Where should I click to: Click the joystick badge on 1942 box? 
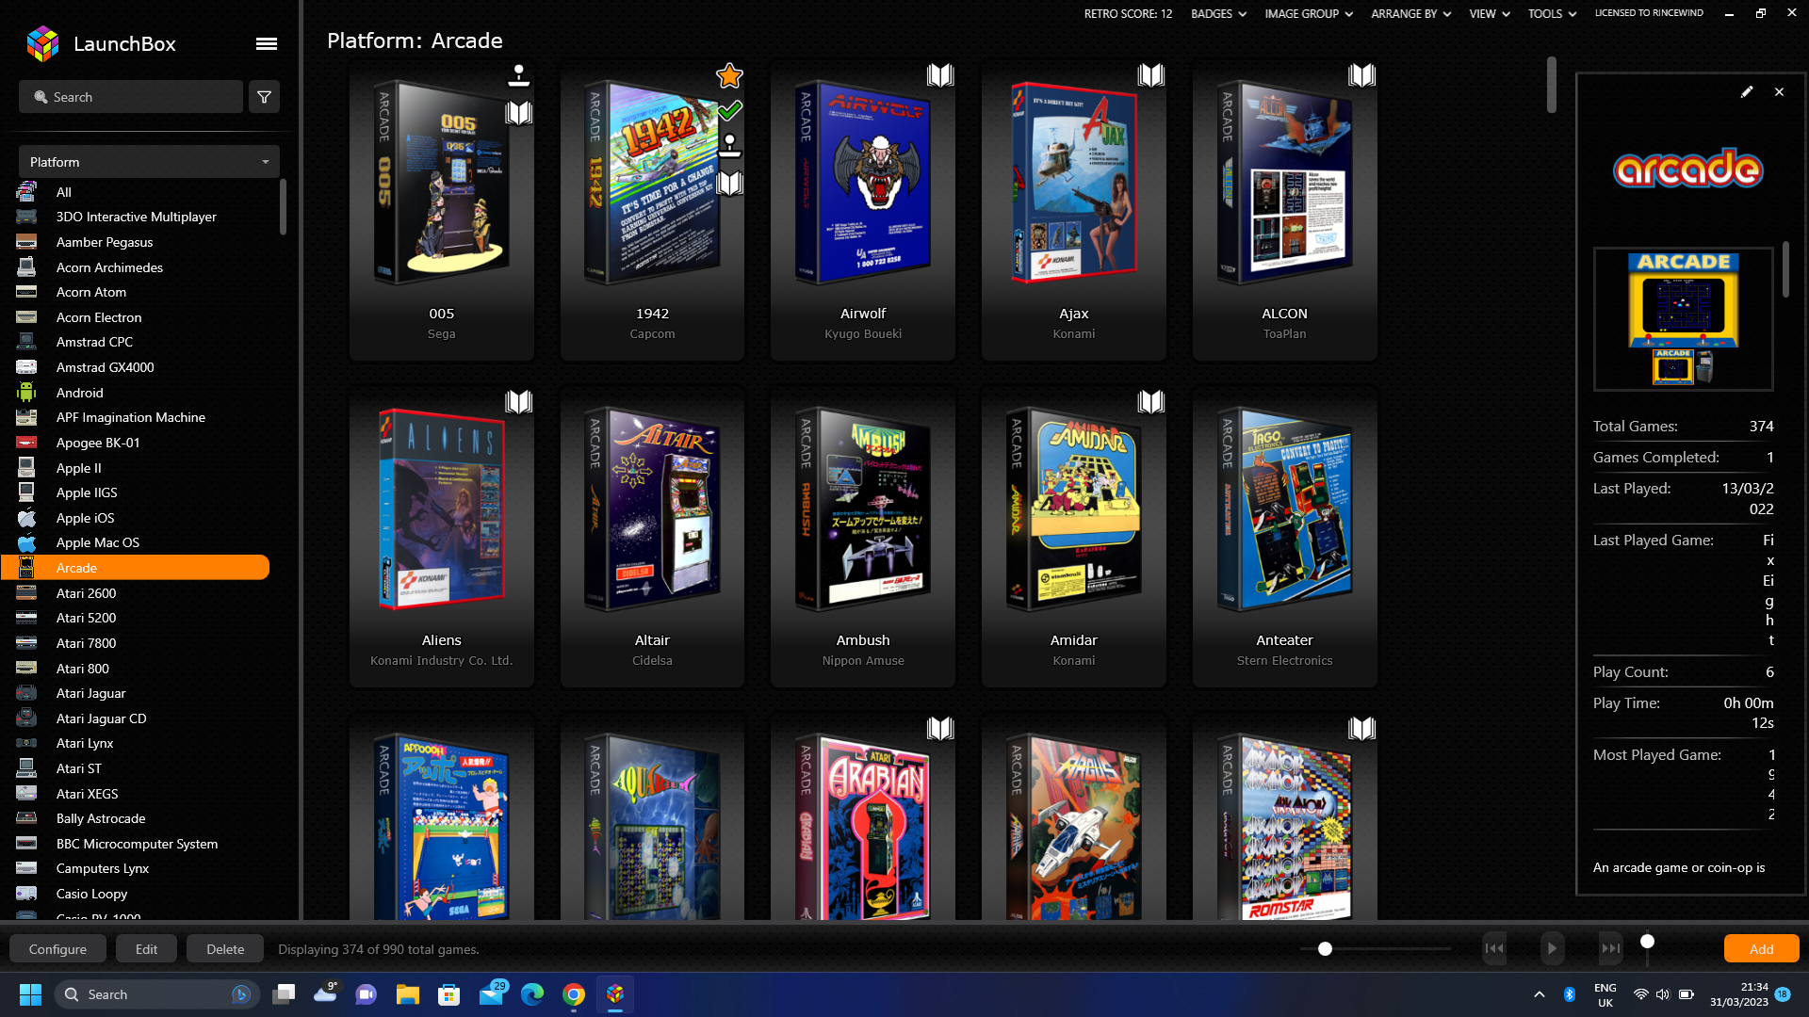[729, 146]
